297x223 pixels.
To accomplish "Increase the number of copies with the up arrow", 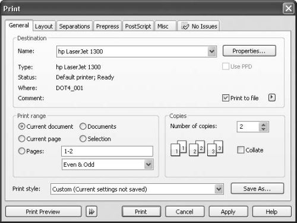I will tap(263, 125).
